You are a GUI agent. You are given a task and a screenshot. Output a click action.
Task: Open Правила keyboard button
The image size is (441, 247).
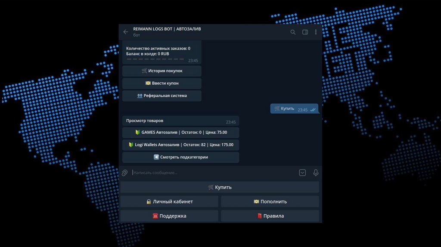pyautogui.click(x=270, y=216)
